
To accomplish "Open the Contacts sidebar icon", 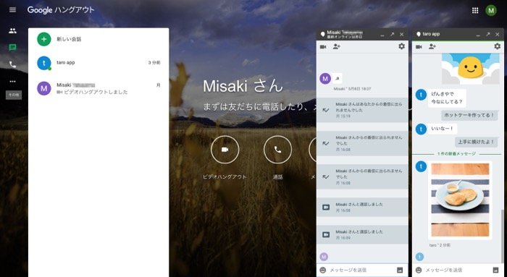I will click(x=12, y=31).
